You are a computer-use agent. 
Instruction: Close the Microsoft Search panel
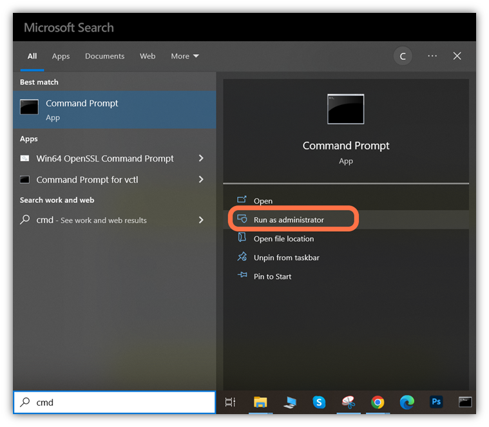tap(457, 56)
